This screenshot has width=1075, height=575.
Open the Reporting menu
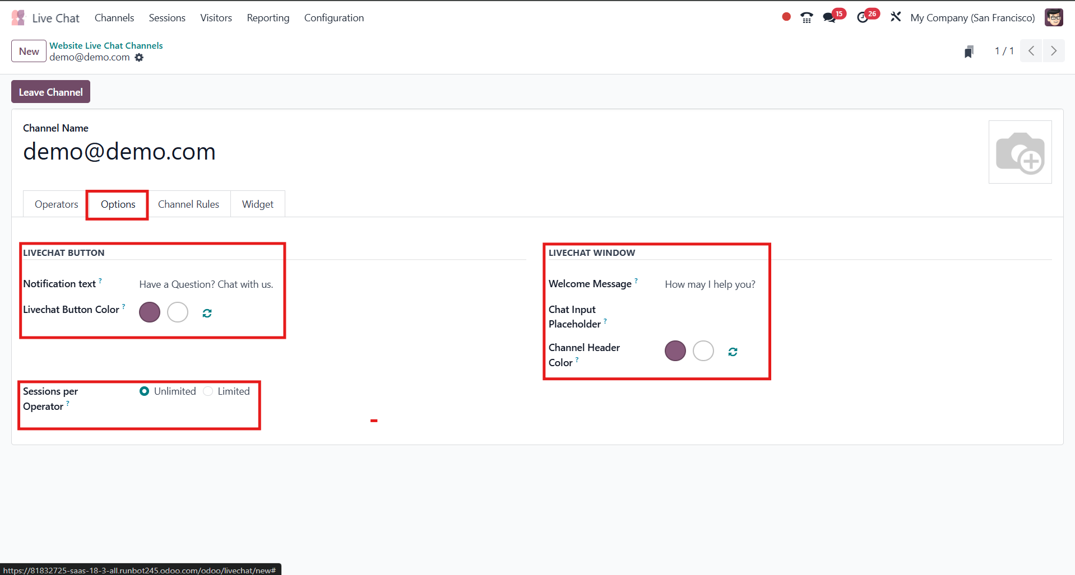tap(268, 18)
